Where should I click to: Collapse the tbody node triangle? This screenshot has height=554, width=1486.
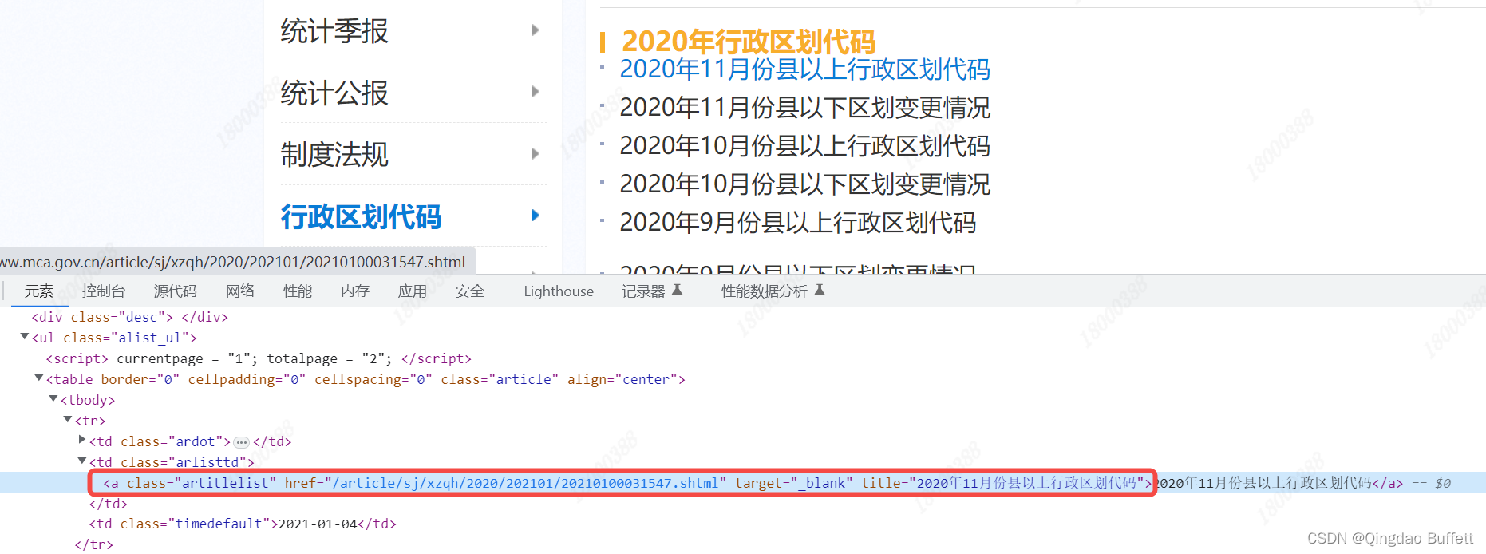point(53,399)
